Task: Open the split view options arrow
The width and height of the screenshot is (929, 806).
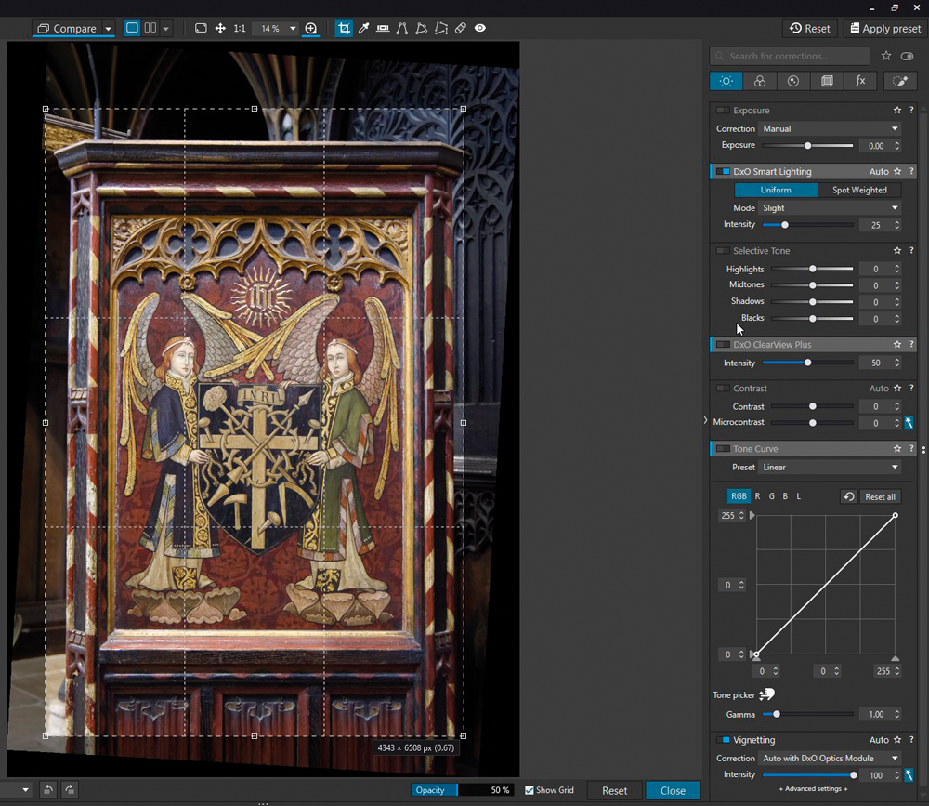Action: [x=166, y=29]
